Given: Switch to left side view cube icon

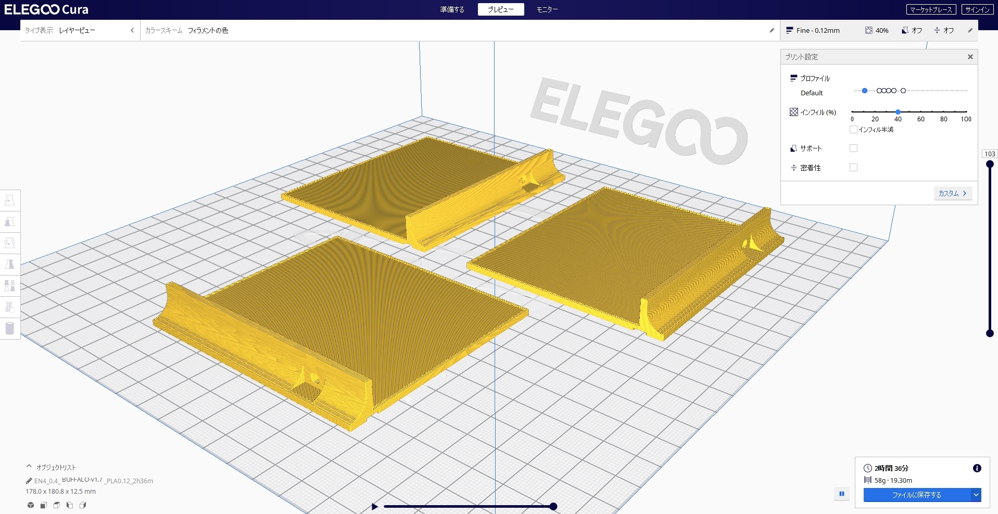Looking at the screenshot, I should pyautogui.click(x=70, y=505).
